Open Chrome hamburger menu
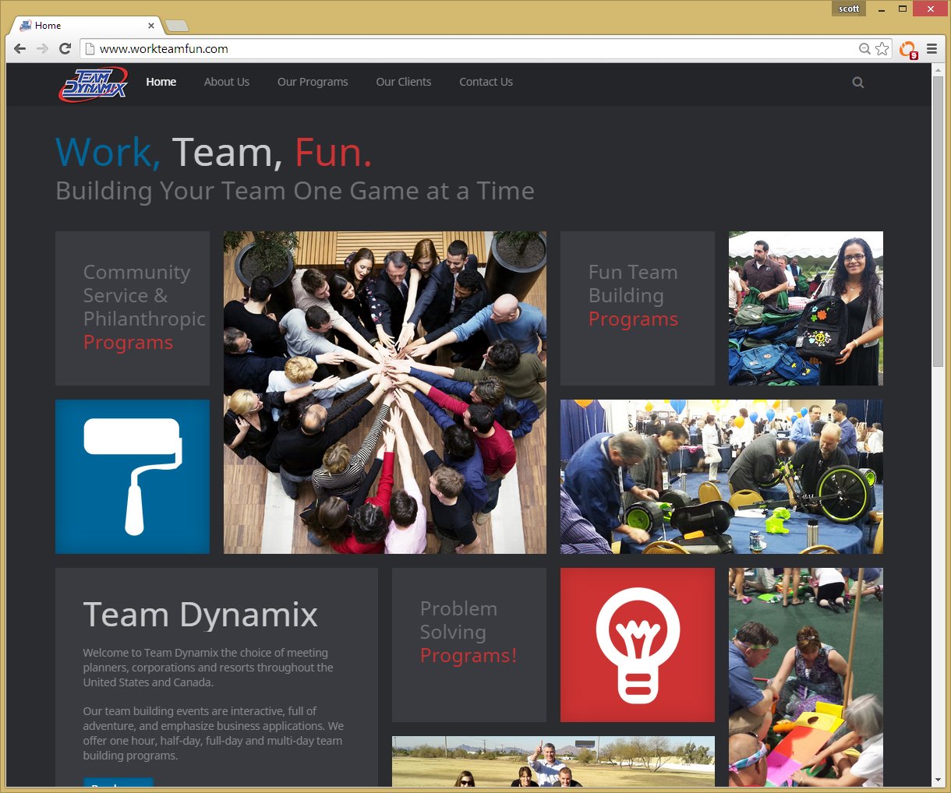The height and width of the screenshot is (793, 951). click(x=932, y=48)
